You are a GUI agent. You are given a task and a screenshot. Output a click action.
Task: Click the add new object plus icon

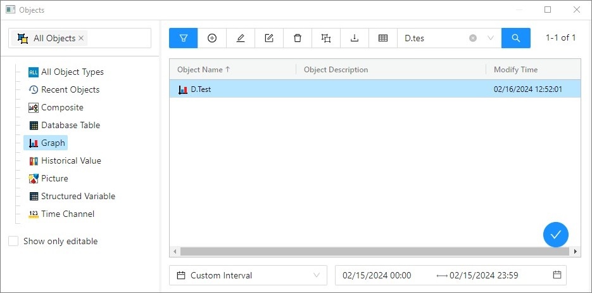click(212, 38)
